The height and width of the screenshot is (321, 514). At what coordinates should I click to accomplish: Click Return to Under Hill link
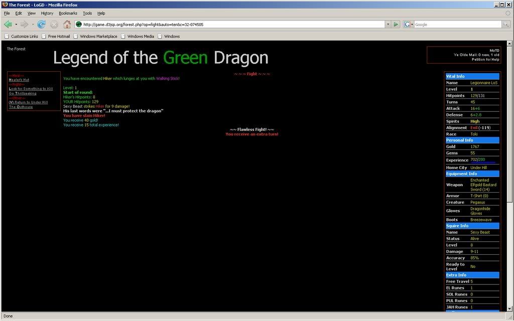28,102
